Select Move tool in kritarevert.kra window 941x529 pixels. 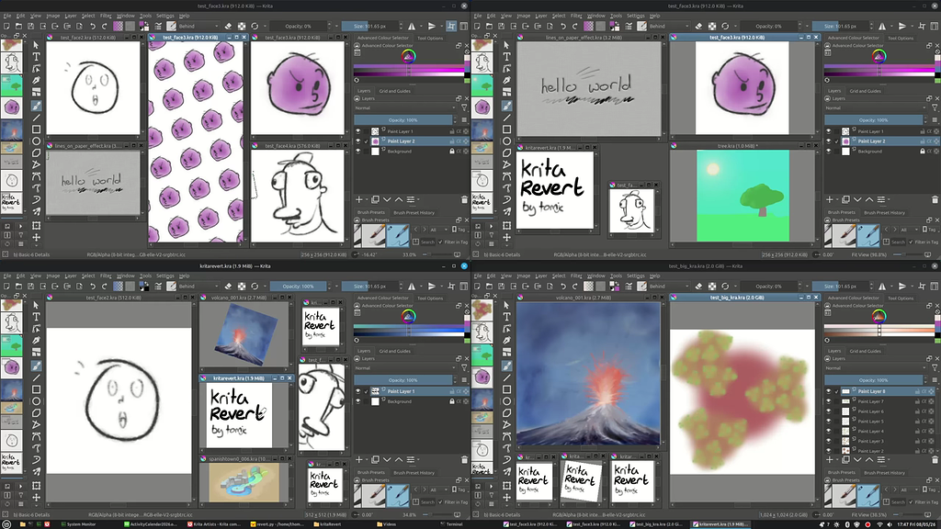(x=36, y=497)
